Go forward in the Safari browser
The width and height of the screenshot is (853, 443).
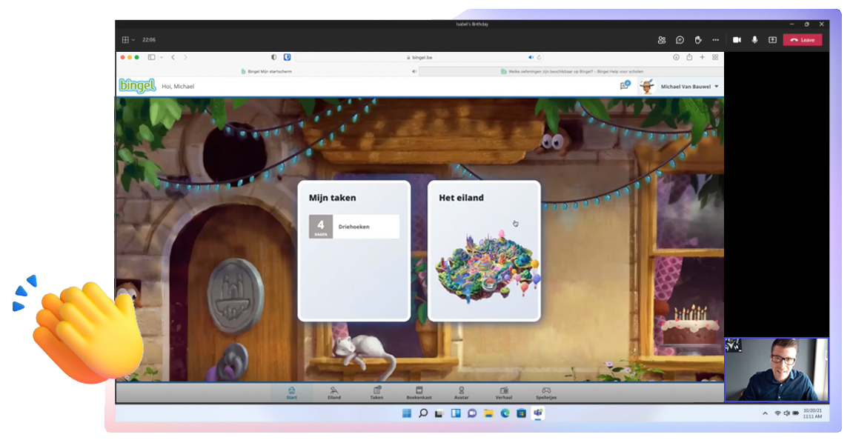coord(185,57)
